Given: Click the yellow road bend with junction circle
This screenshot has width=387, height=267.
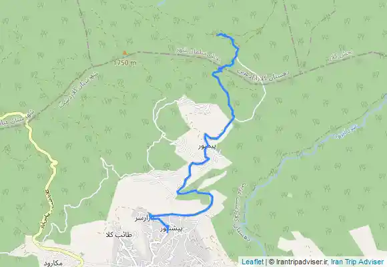Looking at the screenshot, I should (x=54, y=163).
